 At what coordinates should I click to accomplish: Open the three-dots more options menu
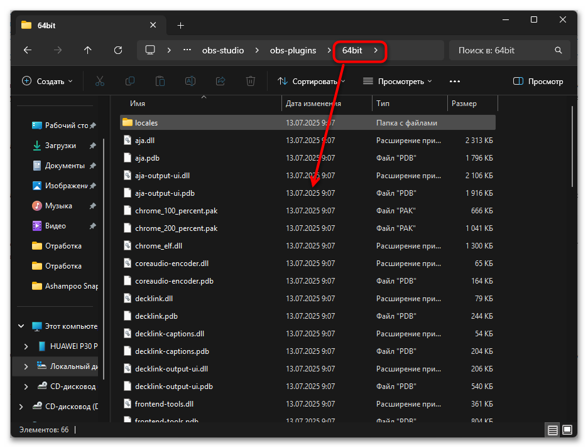455,81
